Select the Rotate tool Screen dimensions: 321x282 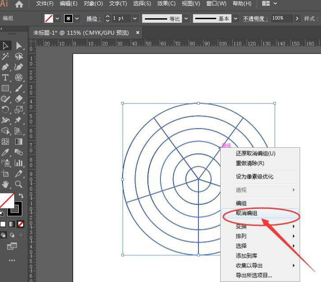tap(5, 110)
